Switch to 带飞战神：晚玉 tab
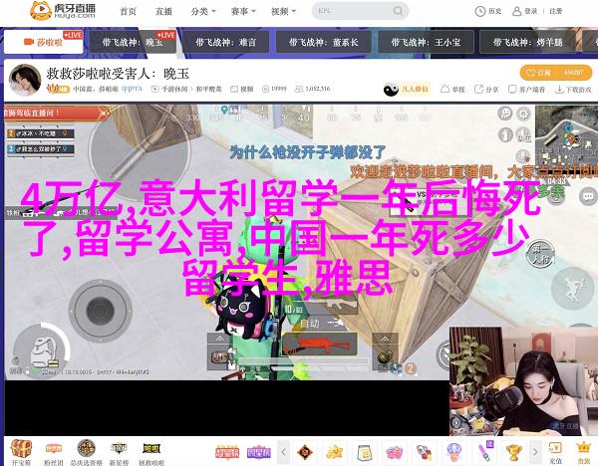Image resolution: width=598 pixels, height=466 pixels. click(133, 42)
